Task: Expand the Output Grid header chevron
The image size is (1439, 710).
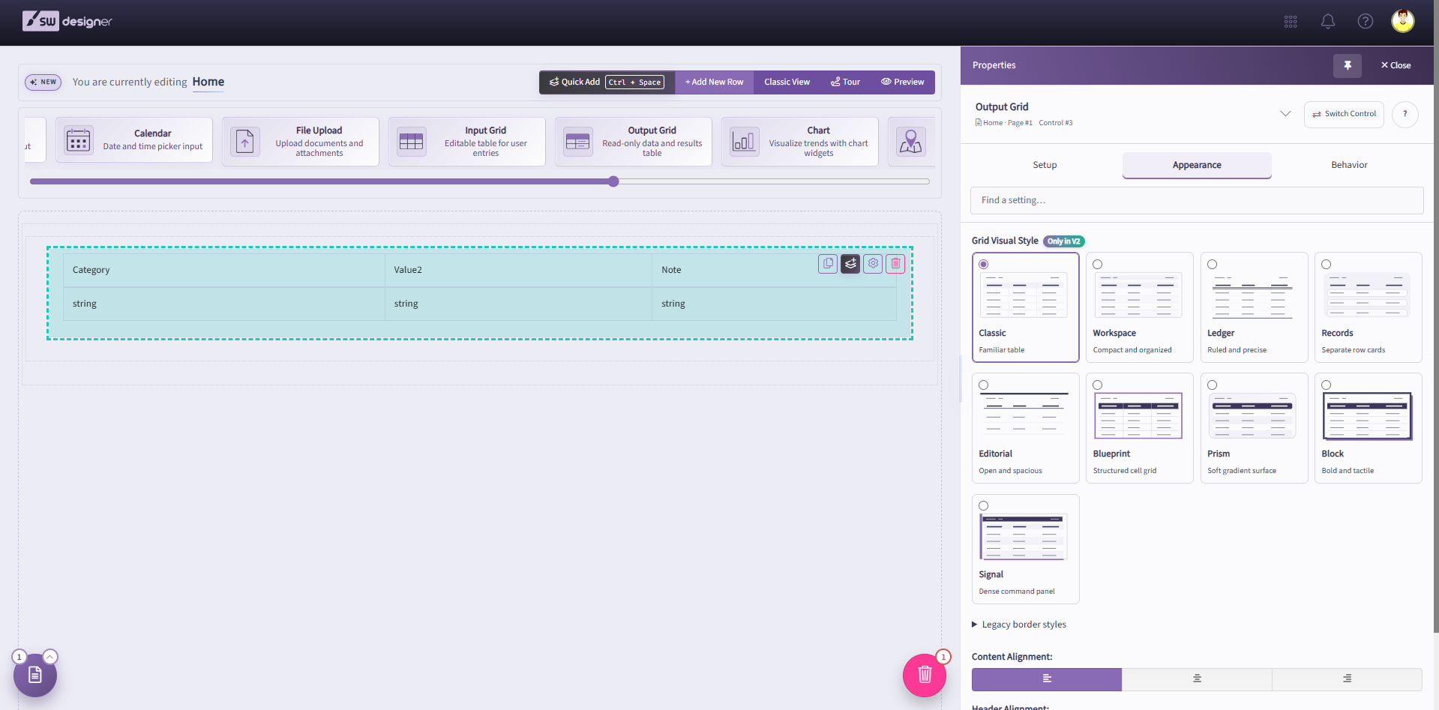Action: (1285, 114)
